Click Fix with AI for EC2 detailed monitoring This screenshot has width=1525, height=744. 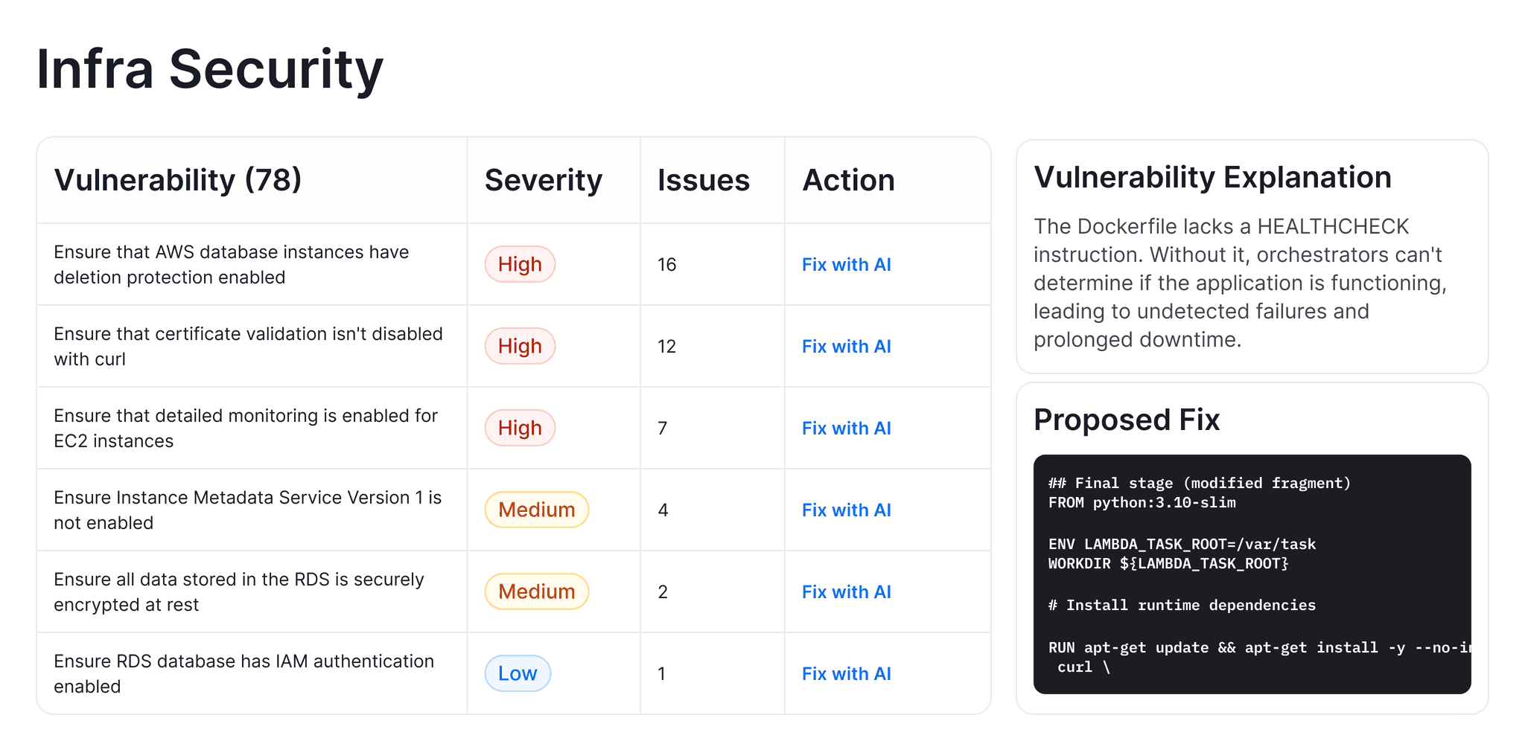(846, 428)
